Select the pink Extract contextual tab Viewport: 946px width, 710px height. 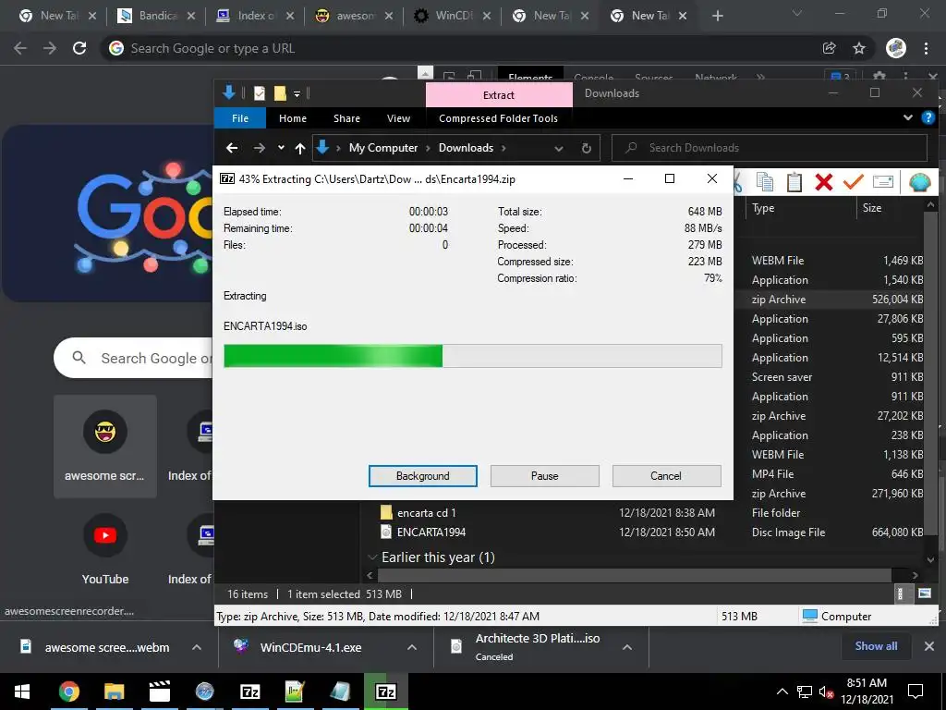pyautogui.click(x=499, y=95)
